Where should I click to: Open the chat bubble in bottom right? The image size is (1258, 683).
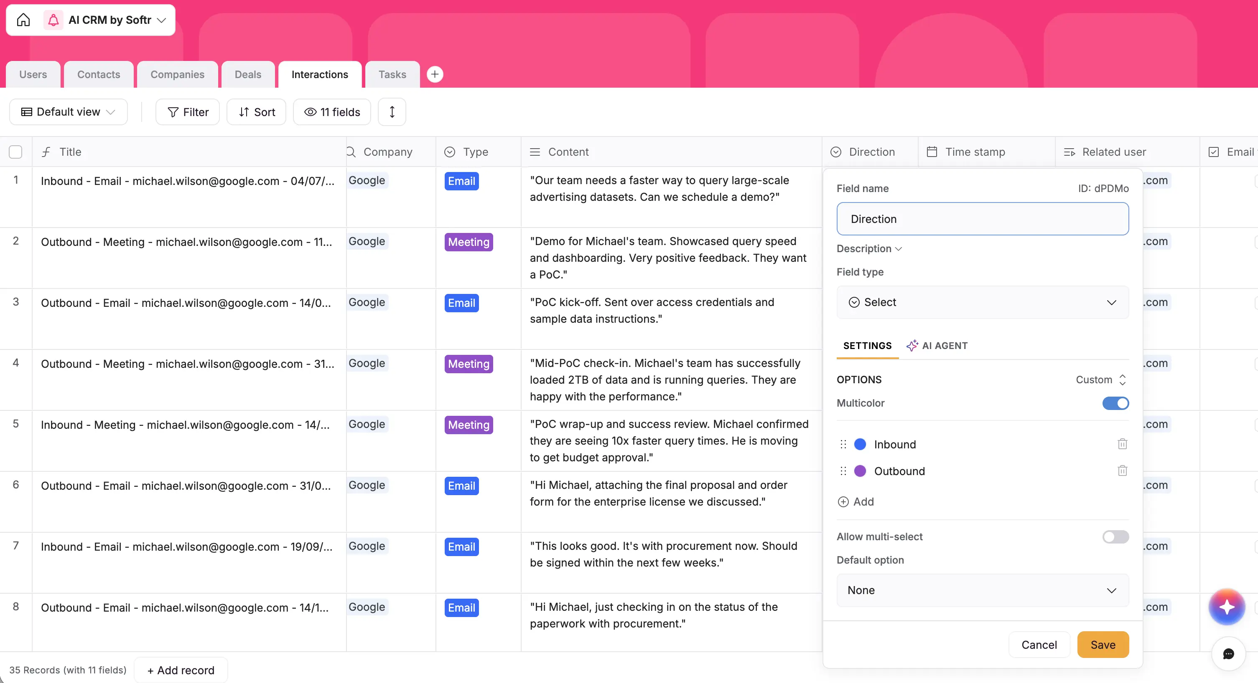pyautogui.click(x=1229, y=654)
